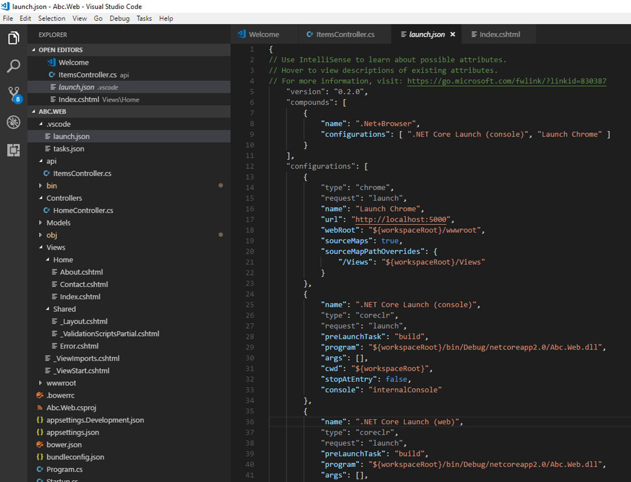The height and width of the screenshot is (482, 631).
Task: Open the Edit menu
Action: (25, 19)
